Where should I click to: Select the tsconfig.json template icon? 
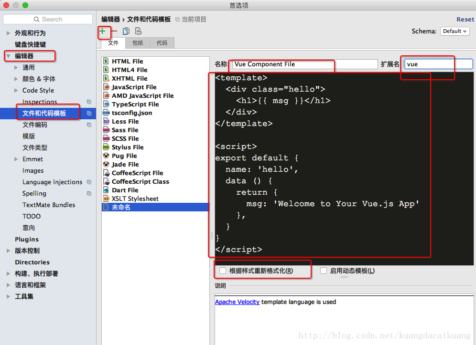(x=106, y=113)
